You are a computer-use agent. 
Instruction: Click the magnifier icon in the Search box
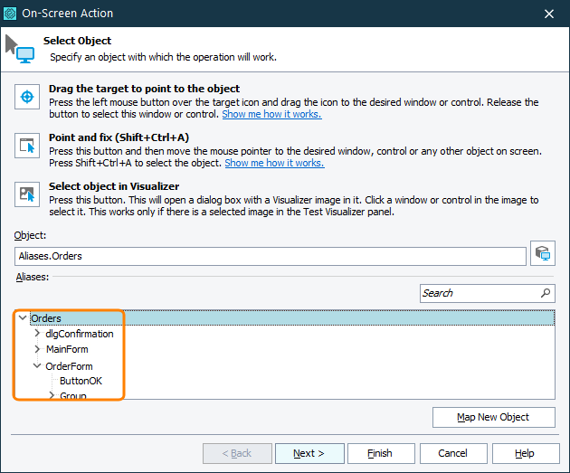[545, 293]
